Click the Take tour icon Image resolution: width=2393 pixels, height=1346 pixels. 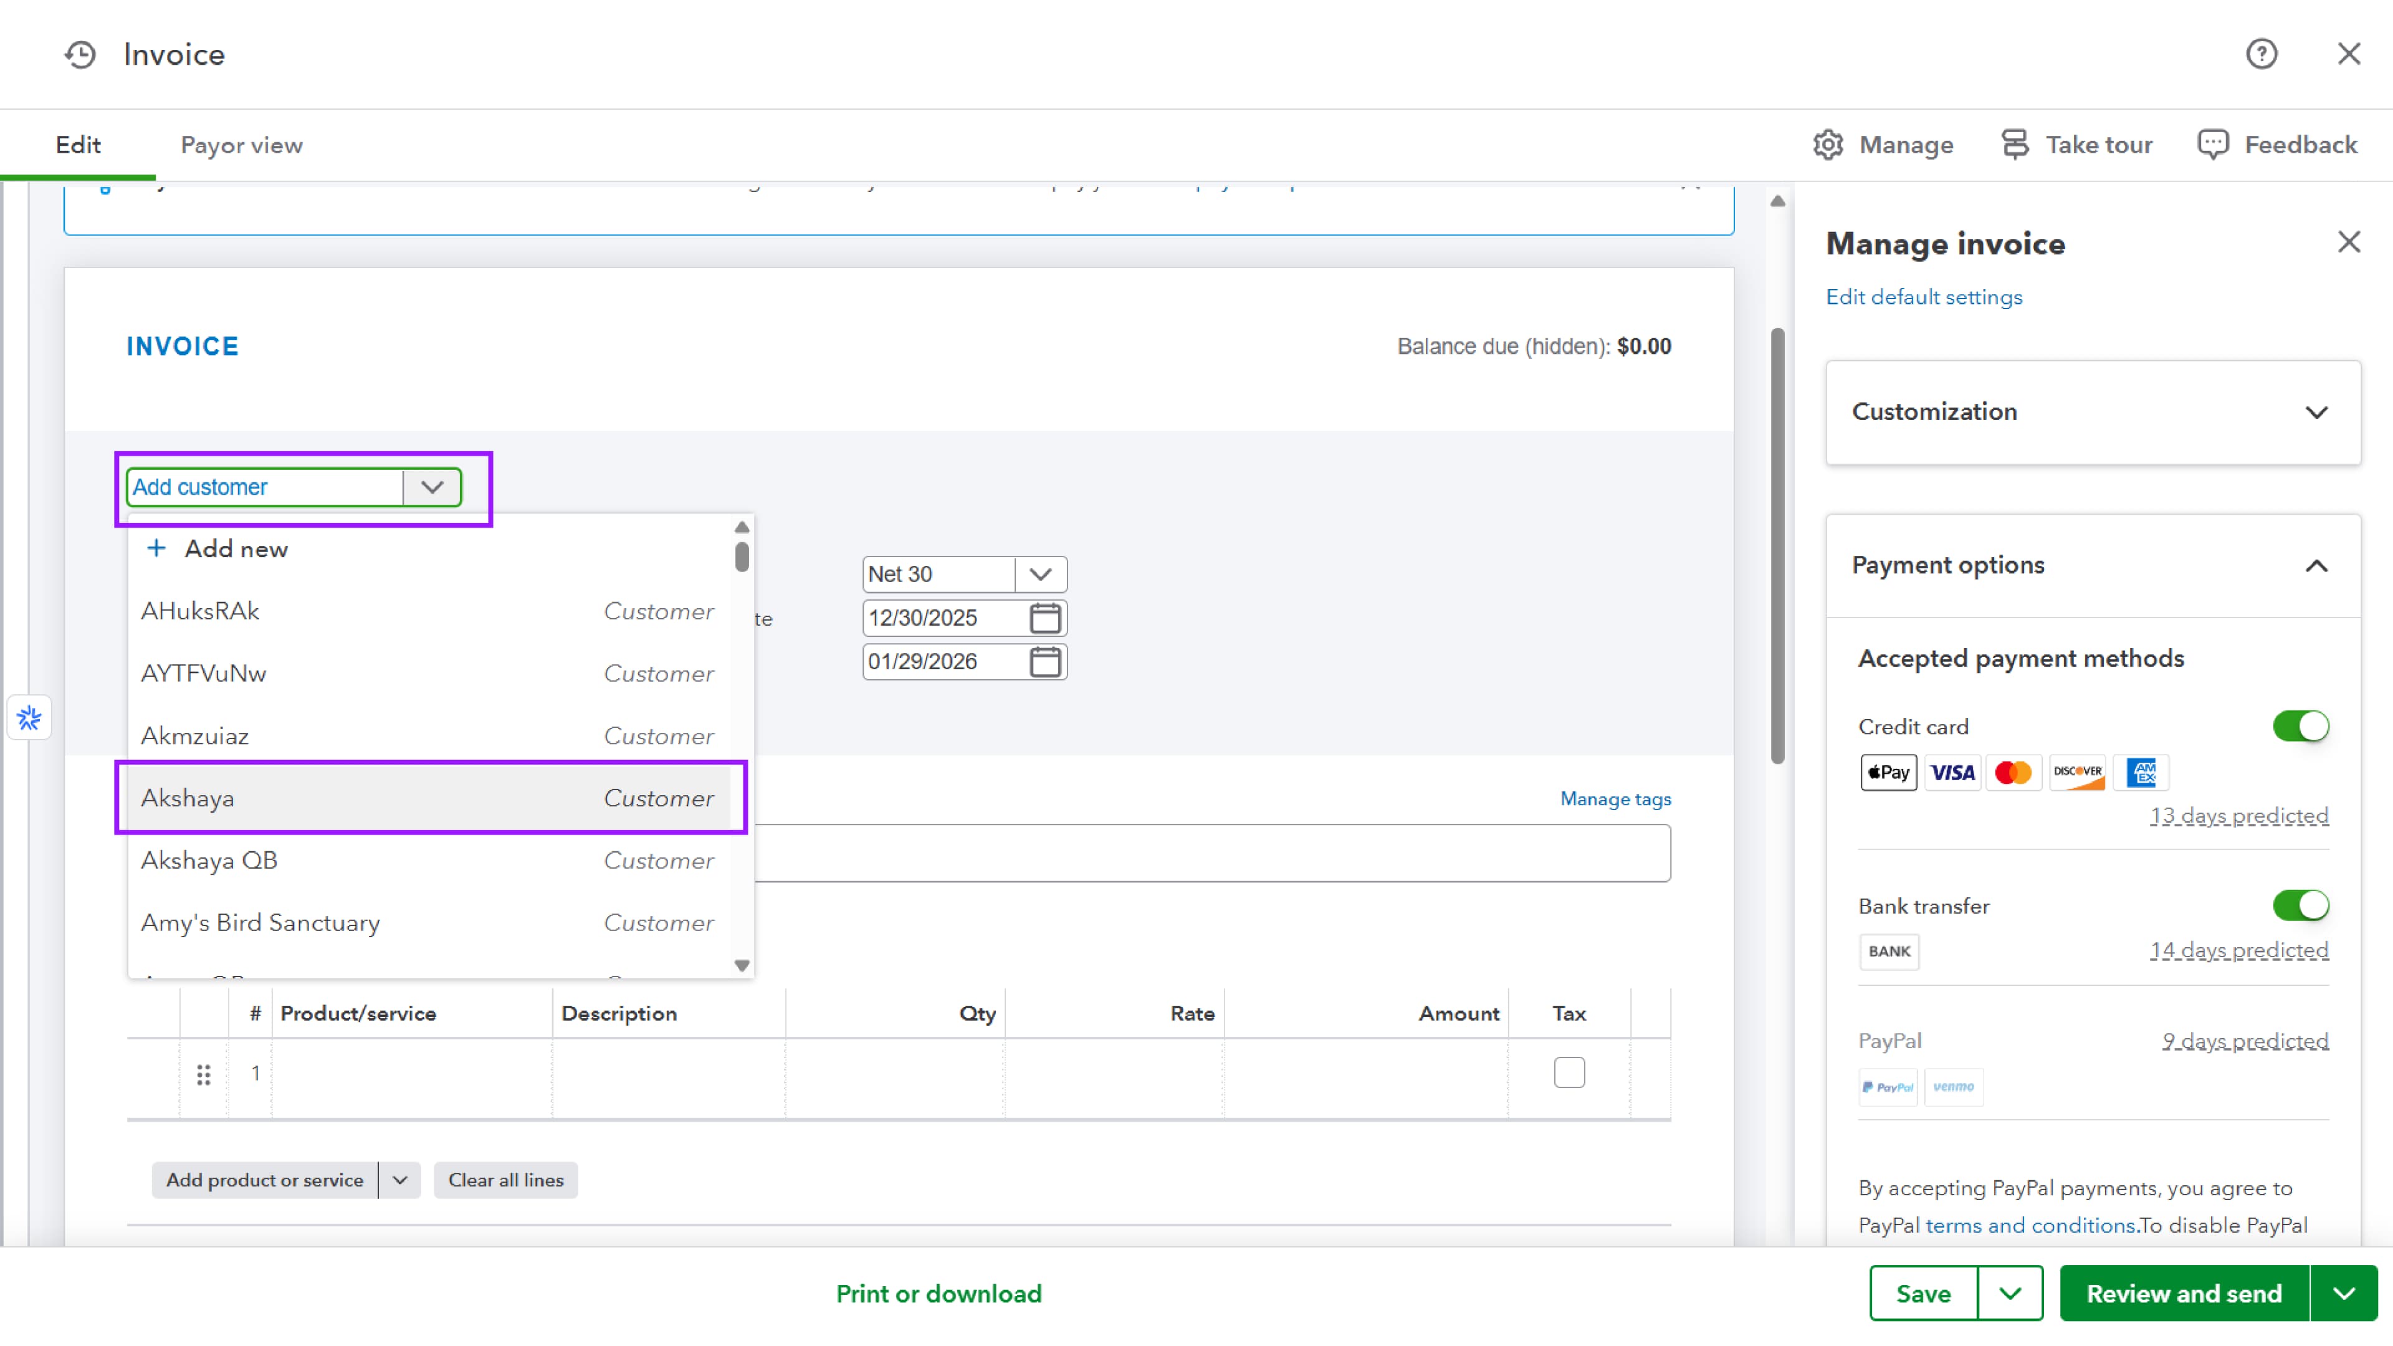click(x=2014, y=145)
